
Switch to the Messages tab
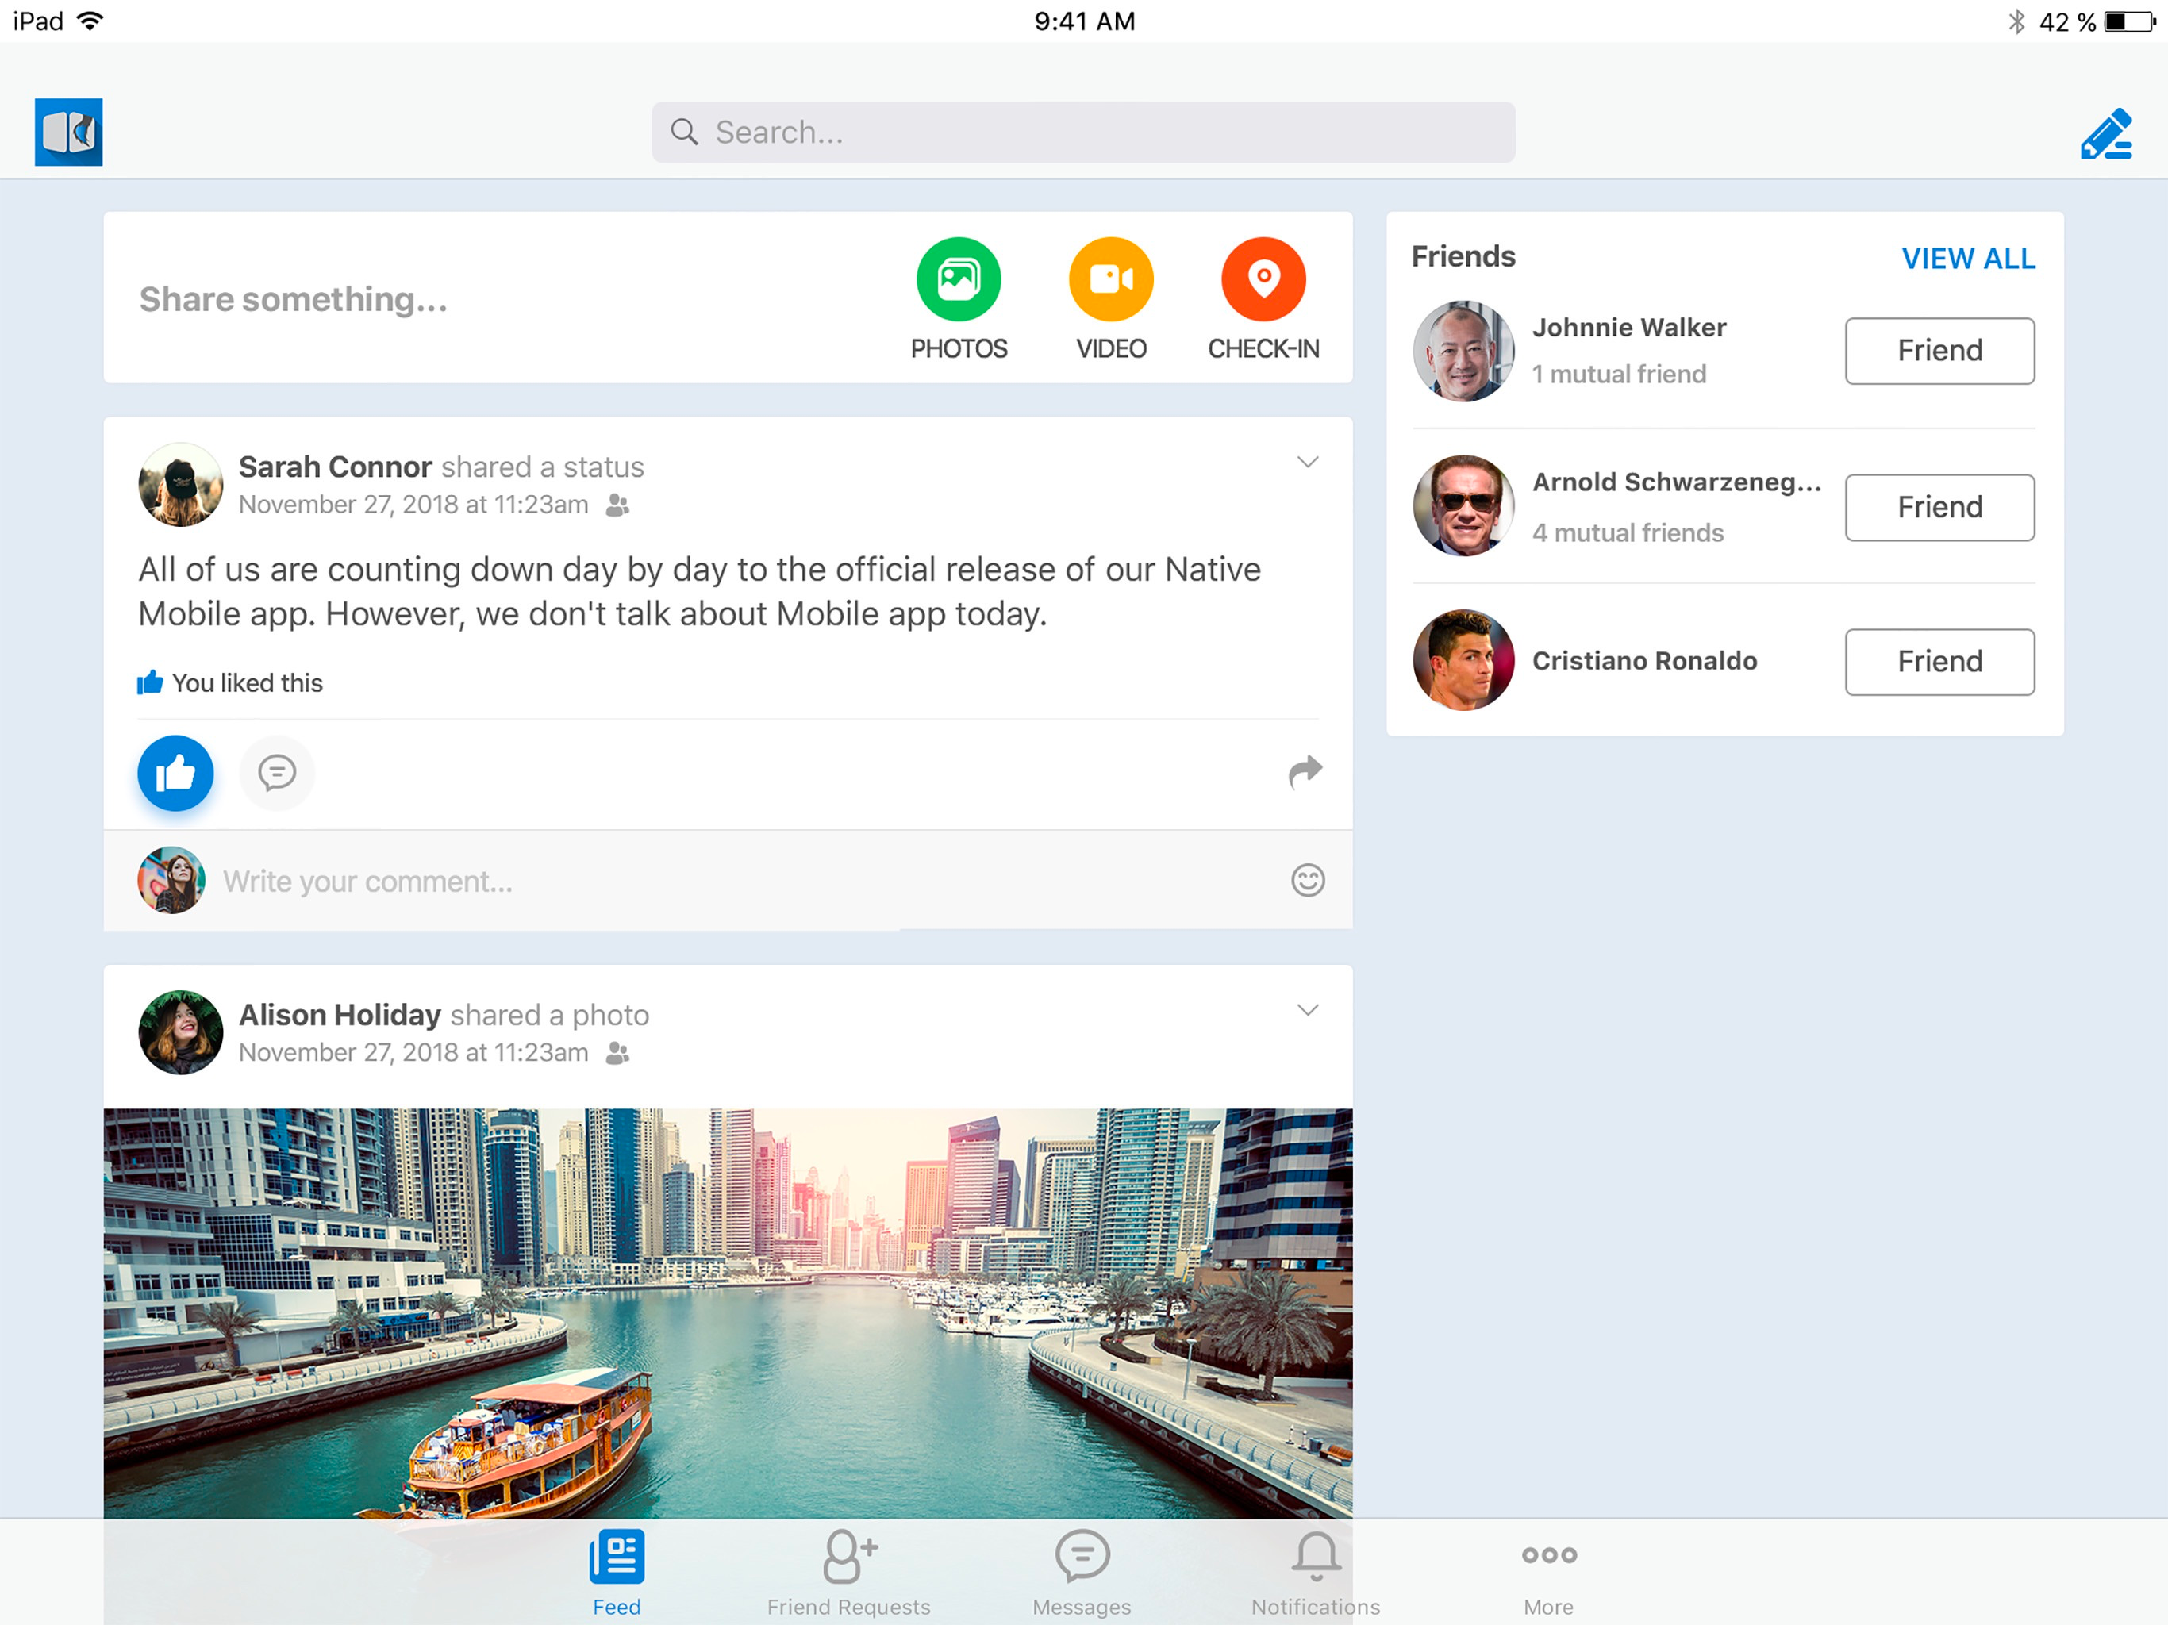click(1081, 1570)
